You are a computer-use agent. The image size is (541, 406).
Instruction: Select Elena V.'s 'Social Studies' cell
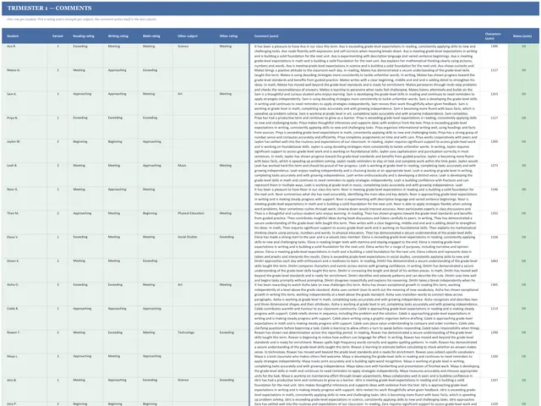click(x=194, y=246)
